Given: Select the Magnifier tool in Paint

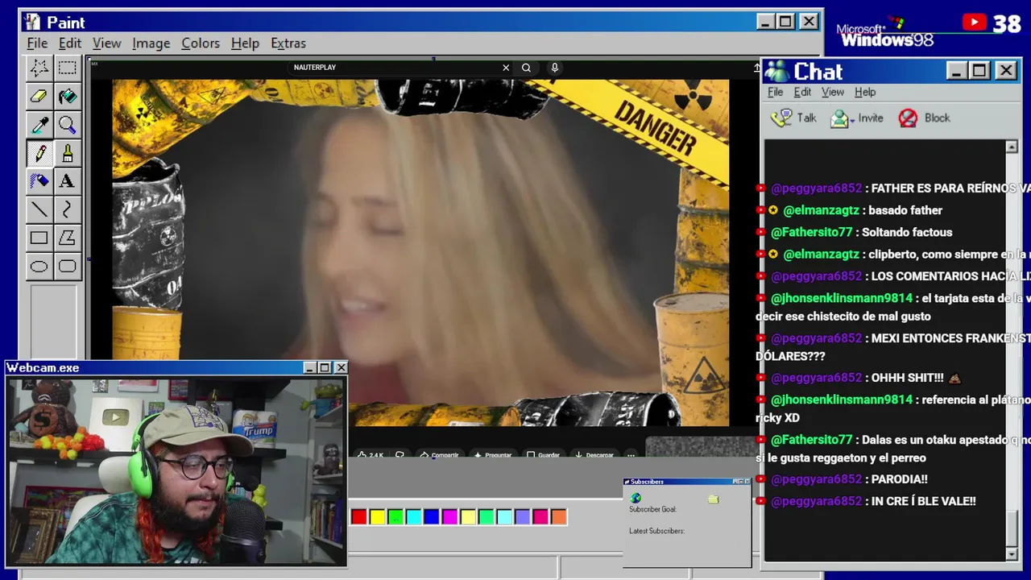Looking at the screenshot, I should (67, 125).
